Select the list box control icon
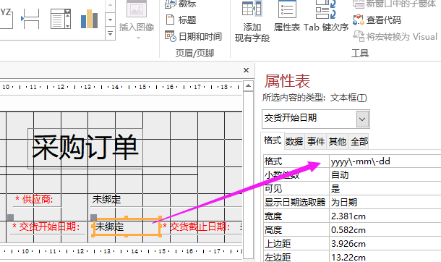The height and width of the screenshot is (262, 441). [x=61, y=19]
